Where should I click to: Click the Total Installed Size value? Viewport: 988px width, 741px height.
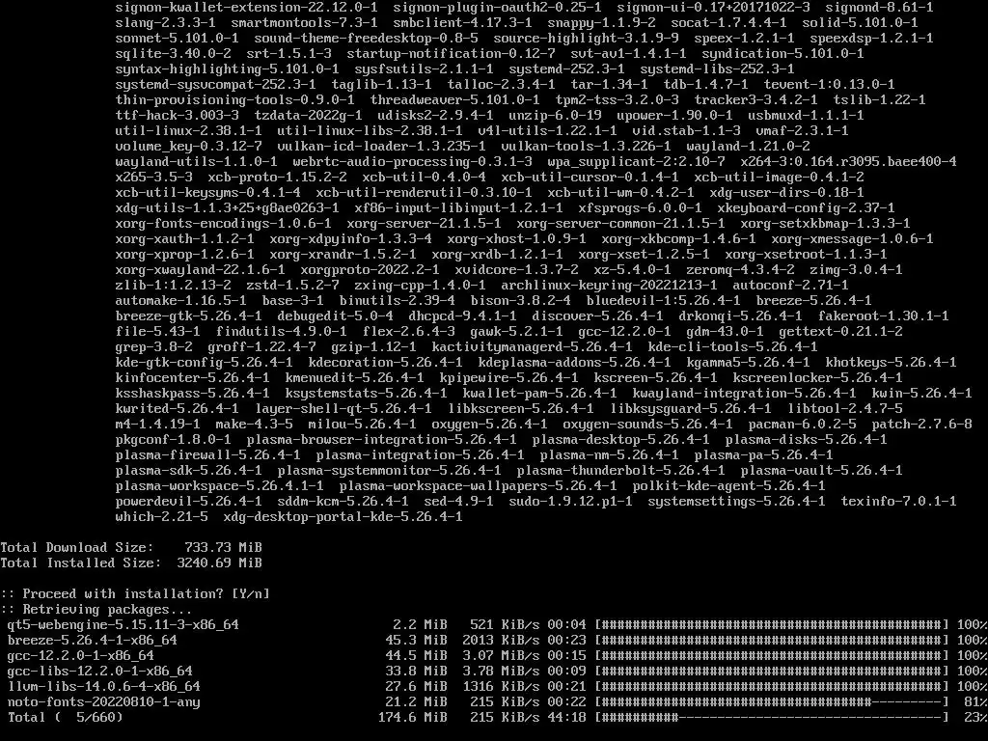point(219,563)
